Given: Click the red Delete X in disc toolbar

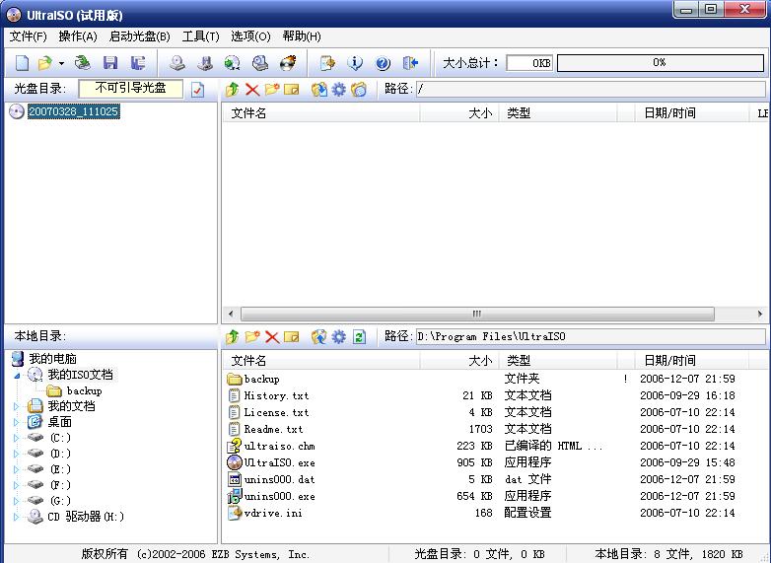Looking at the screenshot, I should [x=252, y=90].
